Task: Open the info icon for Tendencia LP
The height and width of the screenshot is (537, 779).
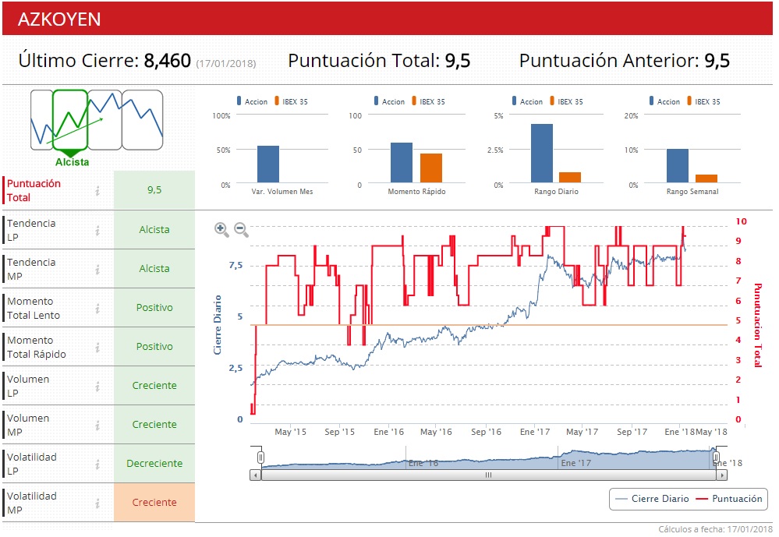Action: pos(97,231)
